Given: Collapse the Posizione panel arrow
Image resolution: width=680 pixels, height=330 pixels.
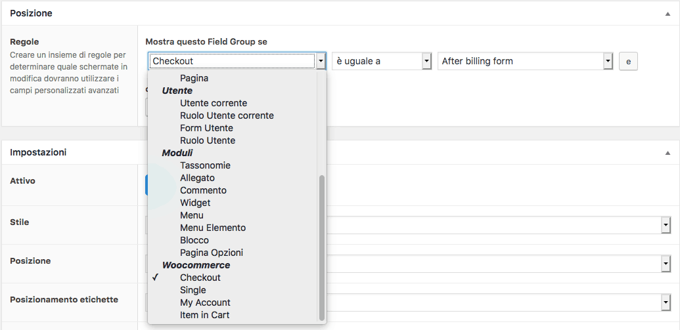Looking at the screenshot, I should [668, 13].
